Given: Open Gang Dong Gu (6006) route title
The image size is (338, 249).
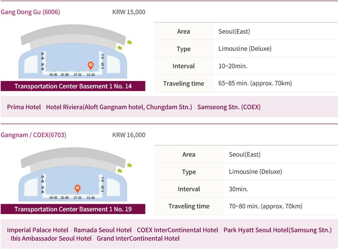Looking at the screenshot, I should [30, 12].
